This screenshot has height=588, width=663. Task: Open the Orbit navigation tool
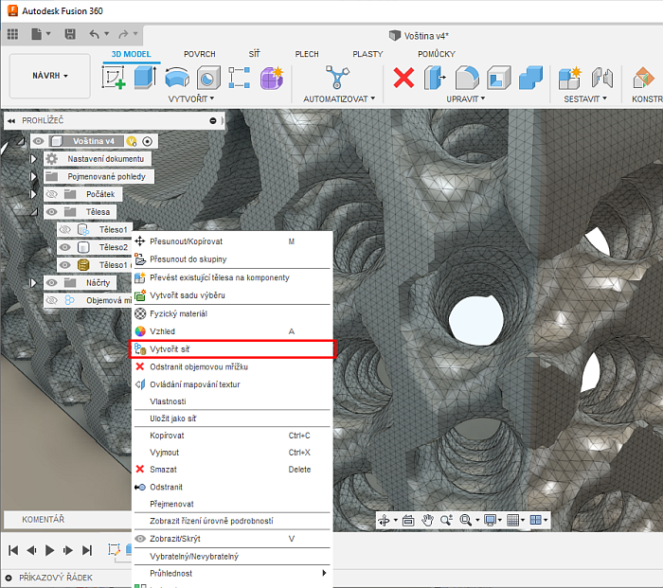pos(384,520)
